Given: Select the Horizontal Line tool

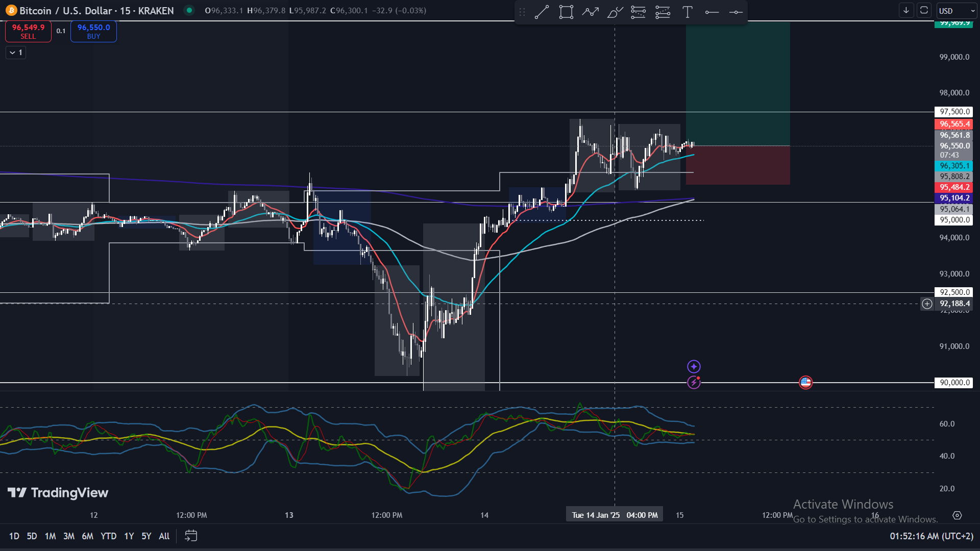Looking at the screenshot, I should (736, 12).
